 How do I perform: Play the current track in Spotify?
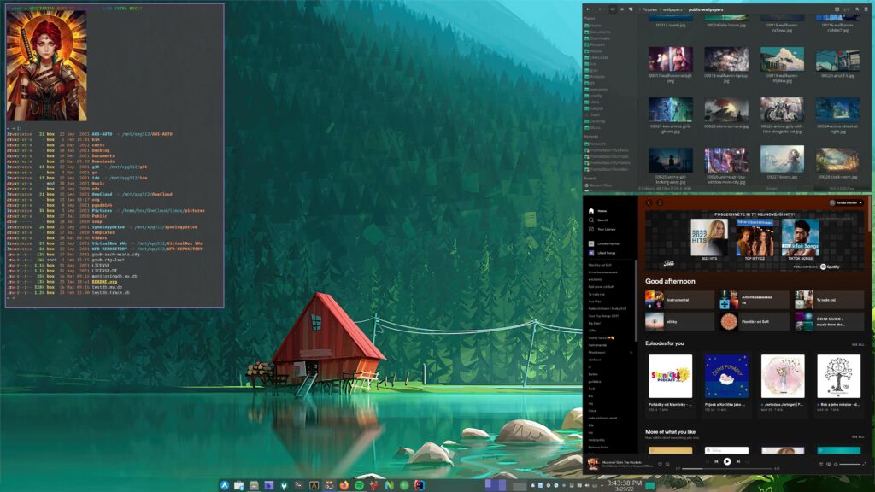click(727, 461)
